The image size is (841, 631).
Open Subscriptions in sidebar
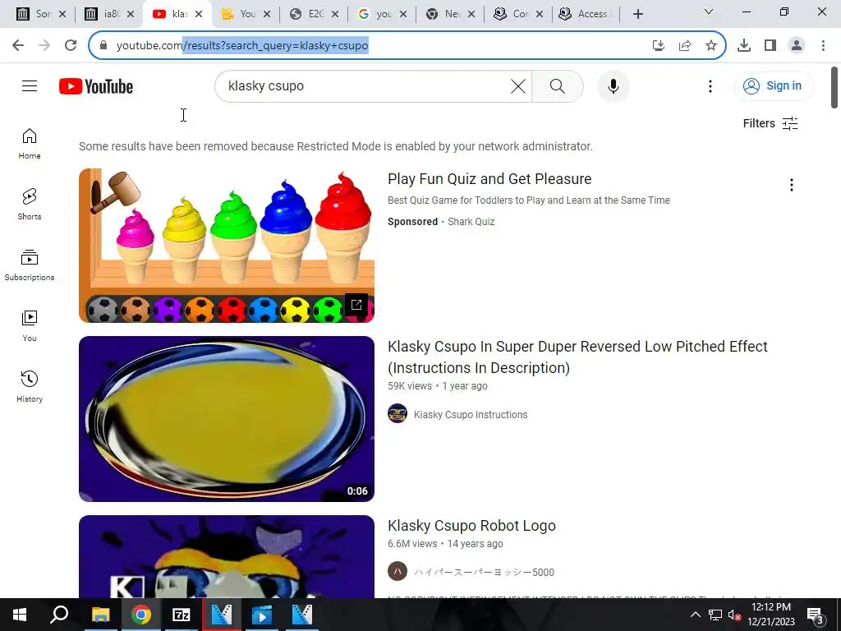(x=30, y=265)
